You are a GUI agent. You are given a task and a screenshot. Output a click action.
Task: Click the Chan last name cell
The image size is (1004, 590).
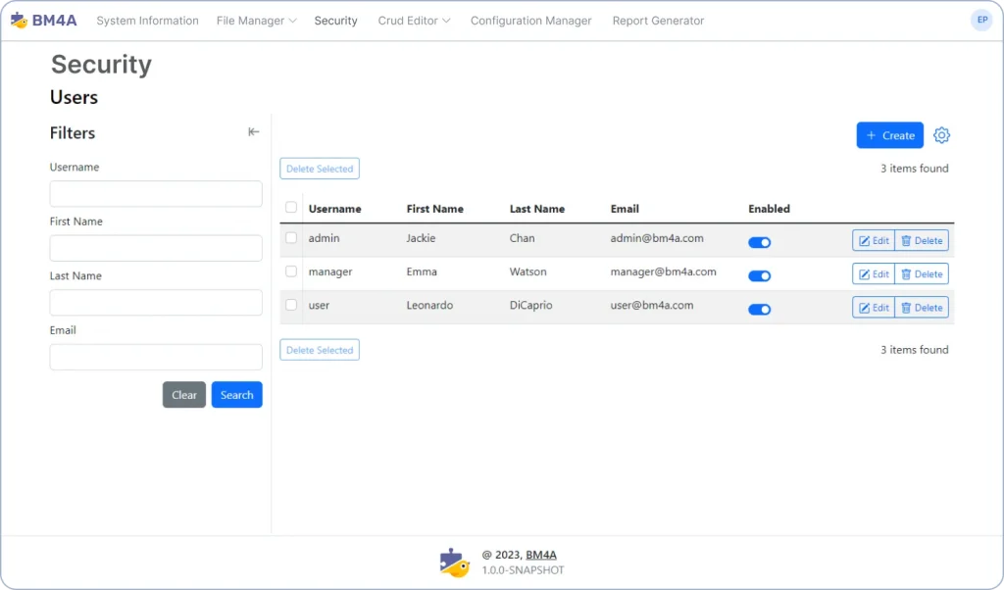tap(522, 238)
